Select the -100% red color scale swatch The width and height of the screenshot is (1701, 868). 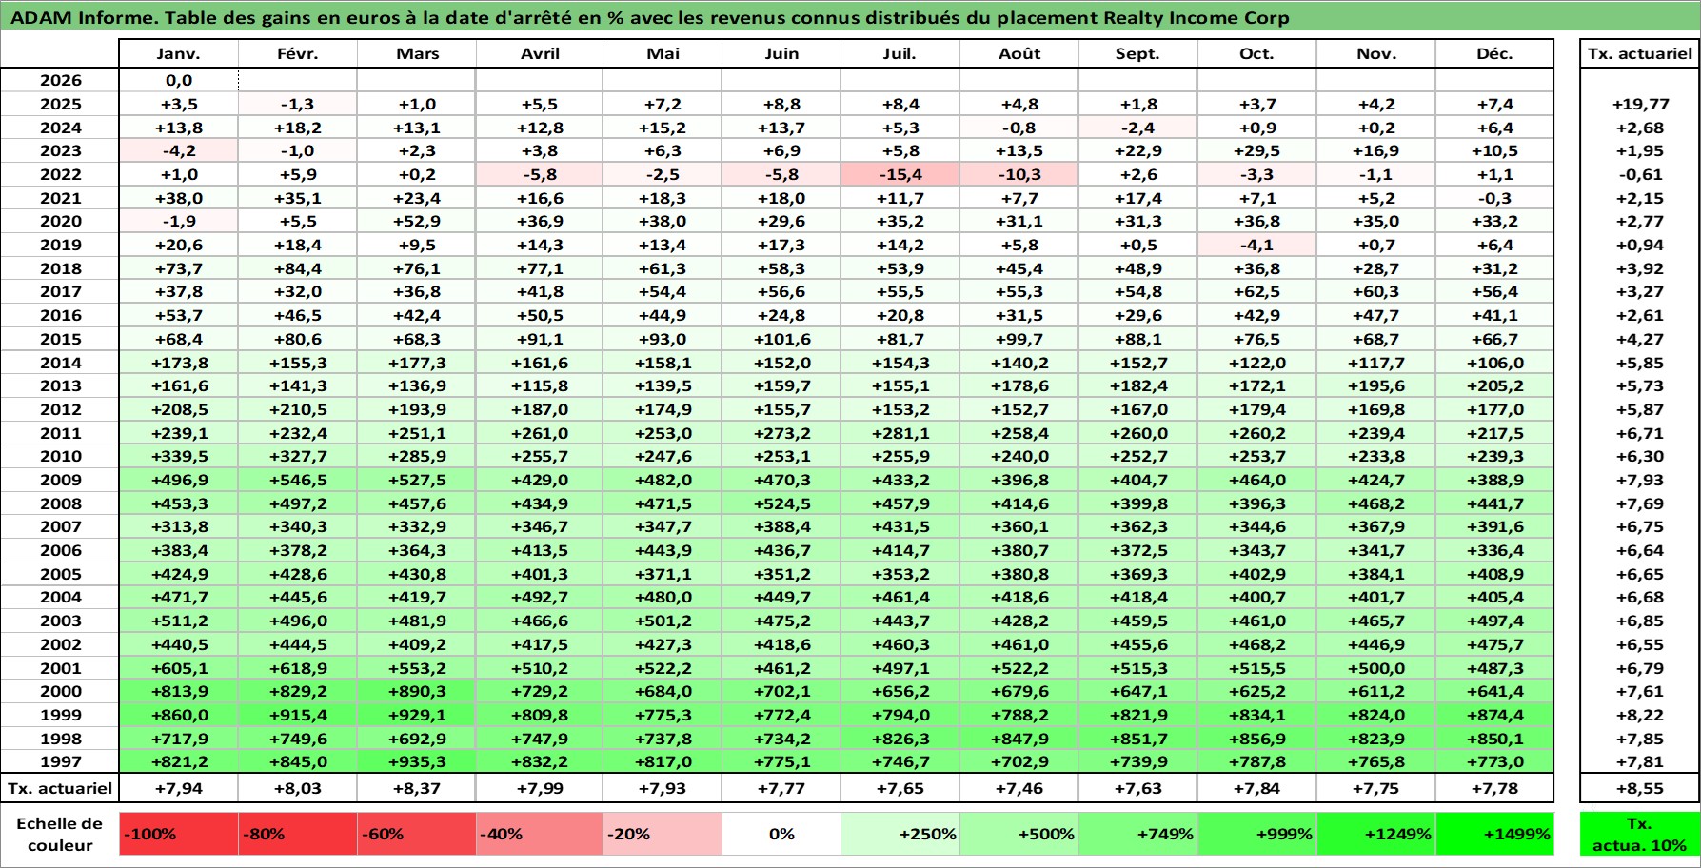[x=179, y=834]
